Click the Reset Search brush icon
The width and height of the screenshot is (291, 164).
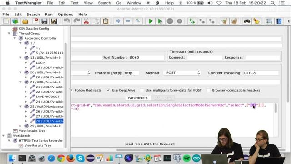(x=256, y=21)
